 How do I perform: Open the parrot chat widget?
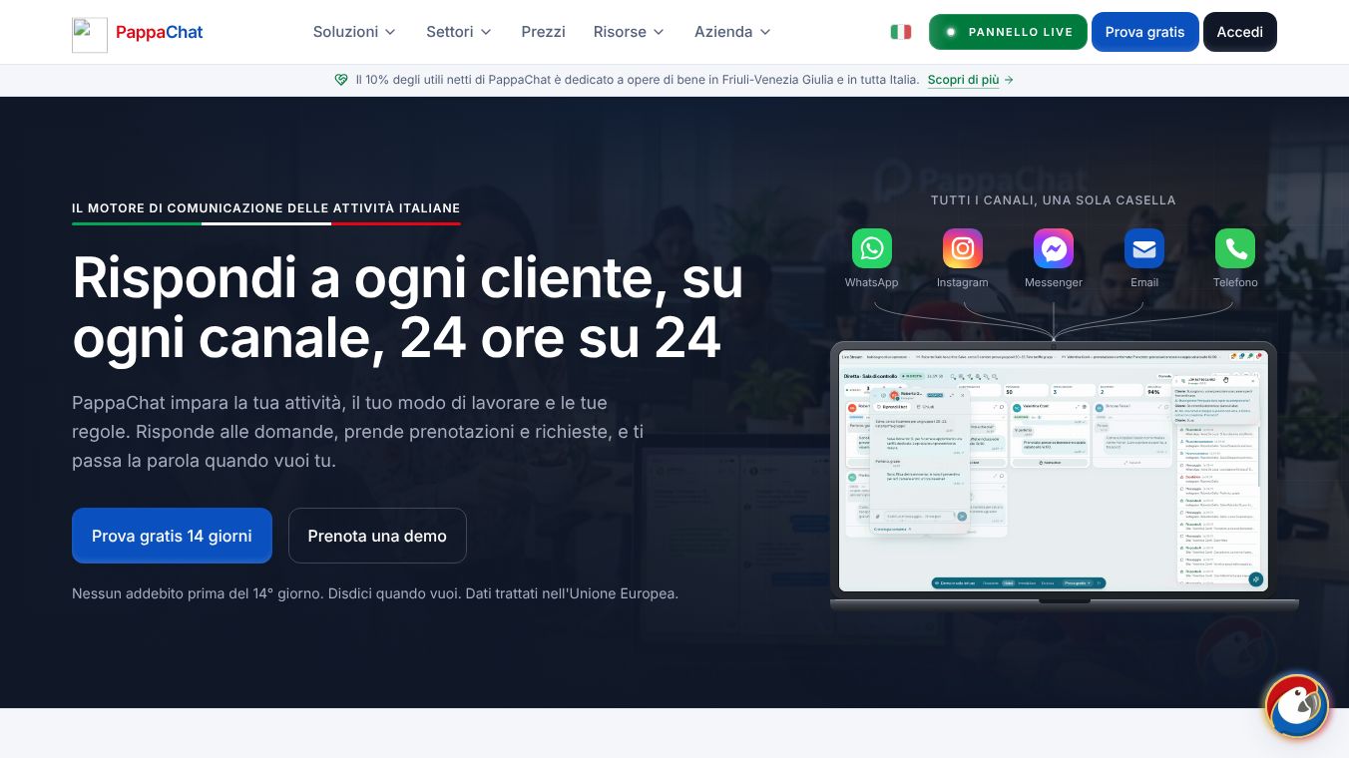(1297, 706)
